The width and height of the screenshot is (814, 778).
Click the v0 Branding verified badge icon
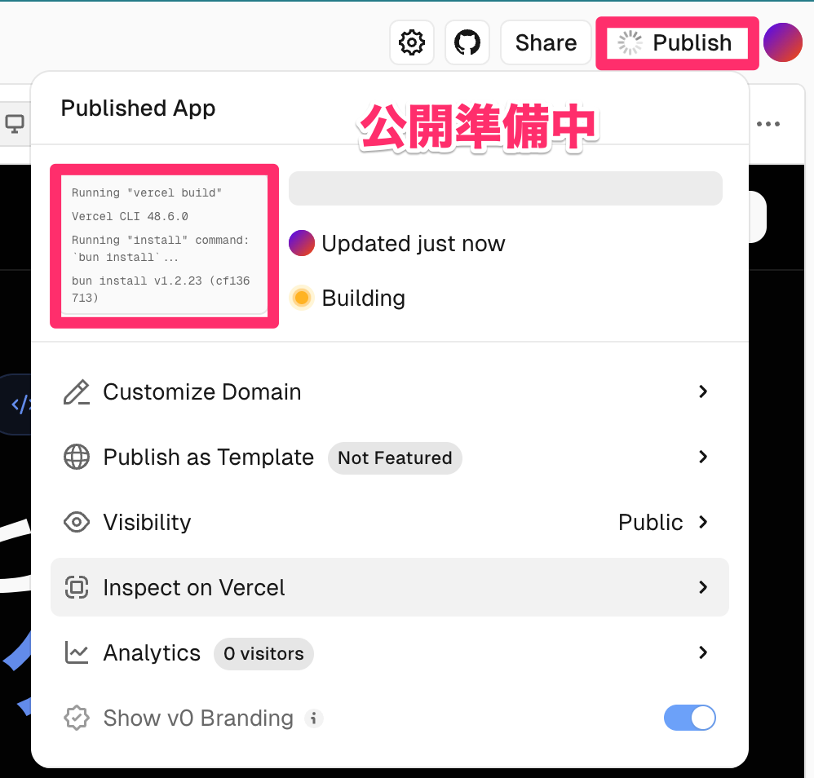[x=77, y=718]
